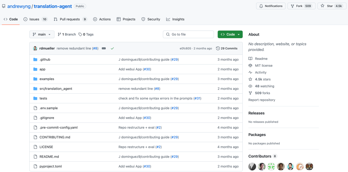Open the andrewyng owner link
Viewport: 348px width, 172px height.
point(19,6)
